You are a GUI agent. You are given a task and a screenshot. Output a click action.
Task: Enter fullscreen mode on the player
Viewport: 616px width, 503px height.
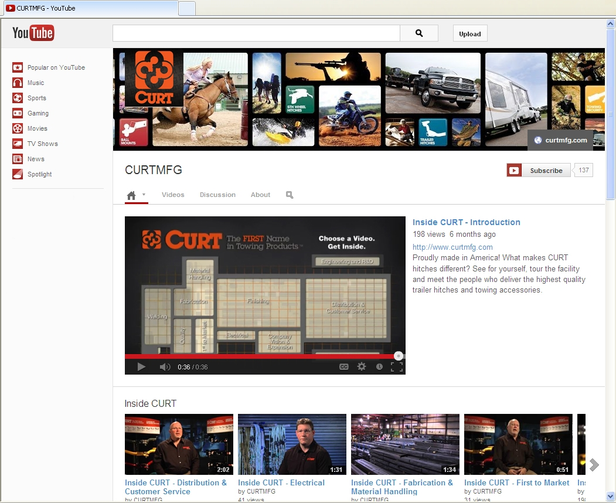(x=397, y=366)
